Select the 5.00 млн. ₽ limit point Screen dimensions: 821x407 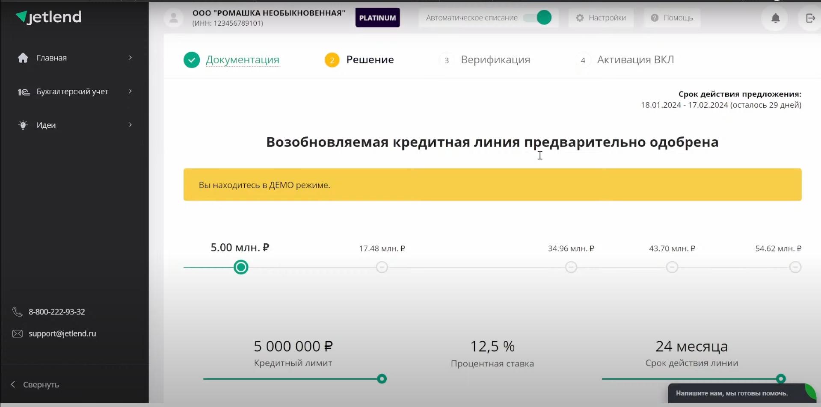pyautogui.click(x=241, y=267)
